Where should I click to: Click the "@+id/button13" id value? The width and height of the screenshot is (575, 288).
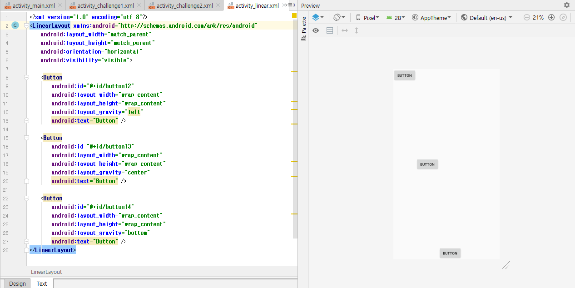pyautogui.click(x=111, y=147)
